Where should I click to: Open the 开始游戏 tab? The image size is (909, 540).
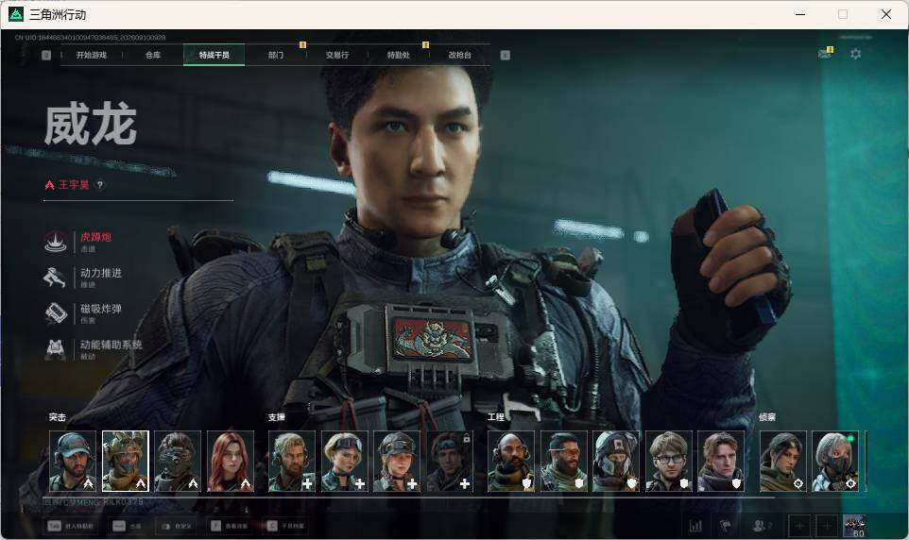[x=92, y=55]
